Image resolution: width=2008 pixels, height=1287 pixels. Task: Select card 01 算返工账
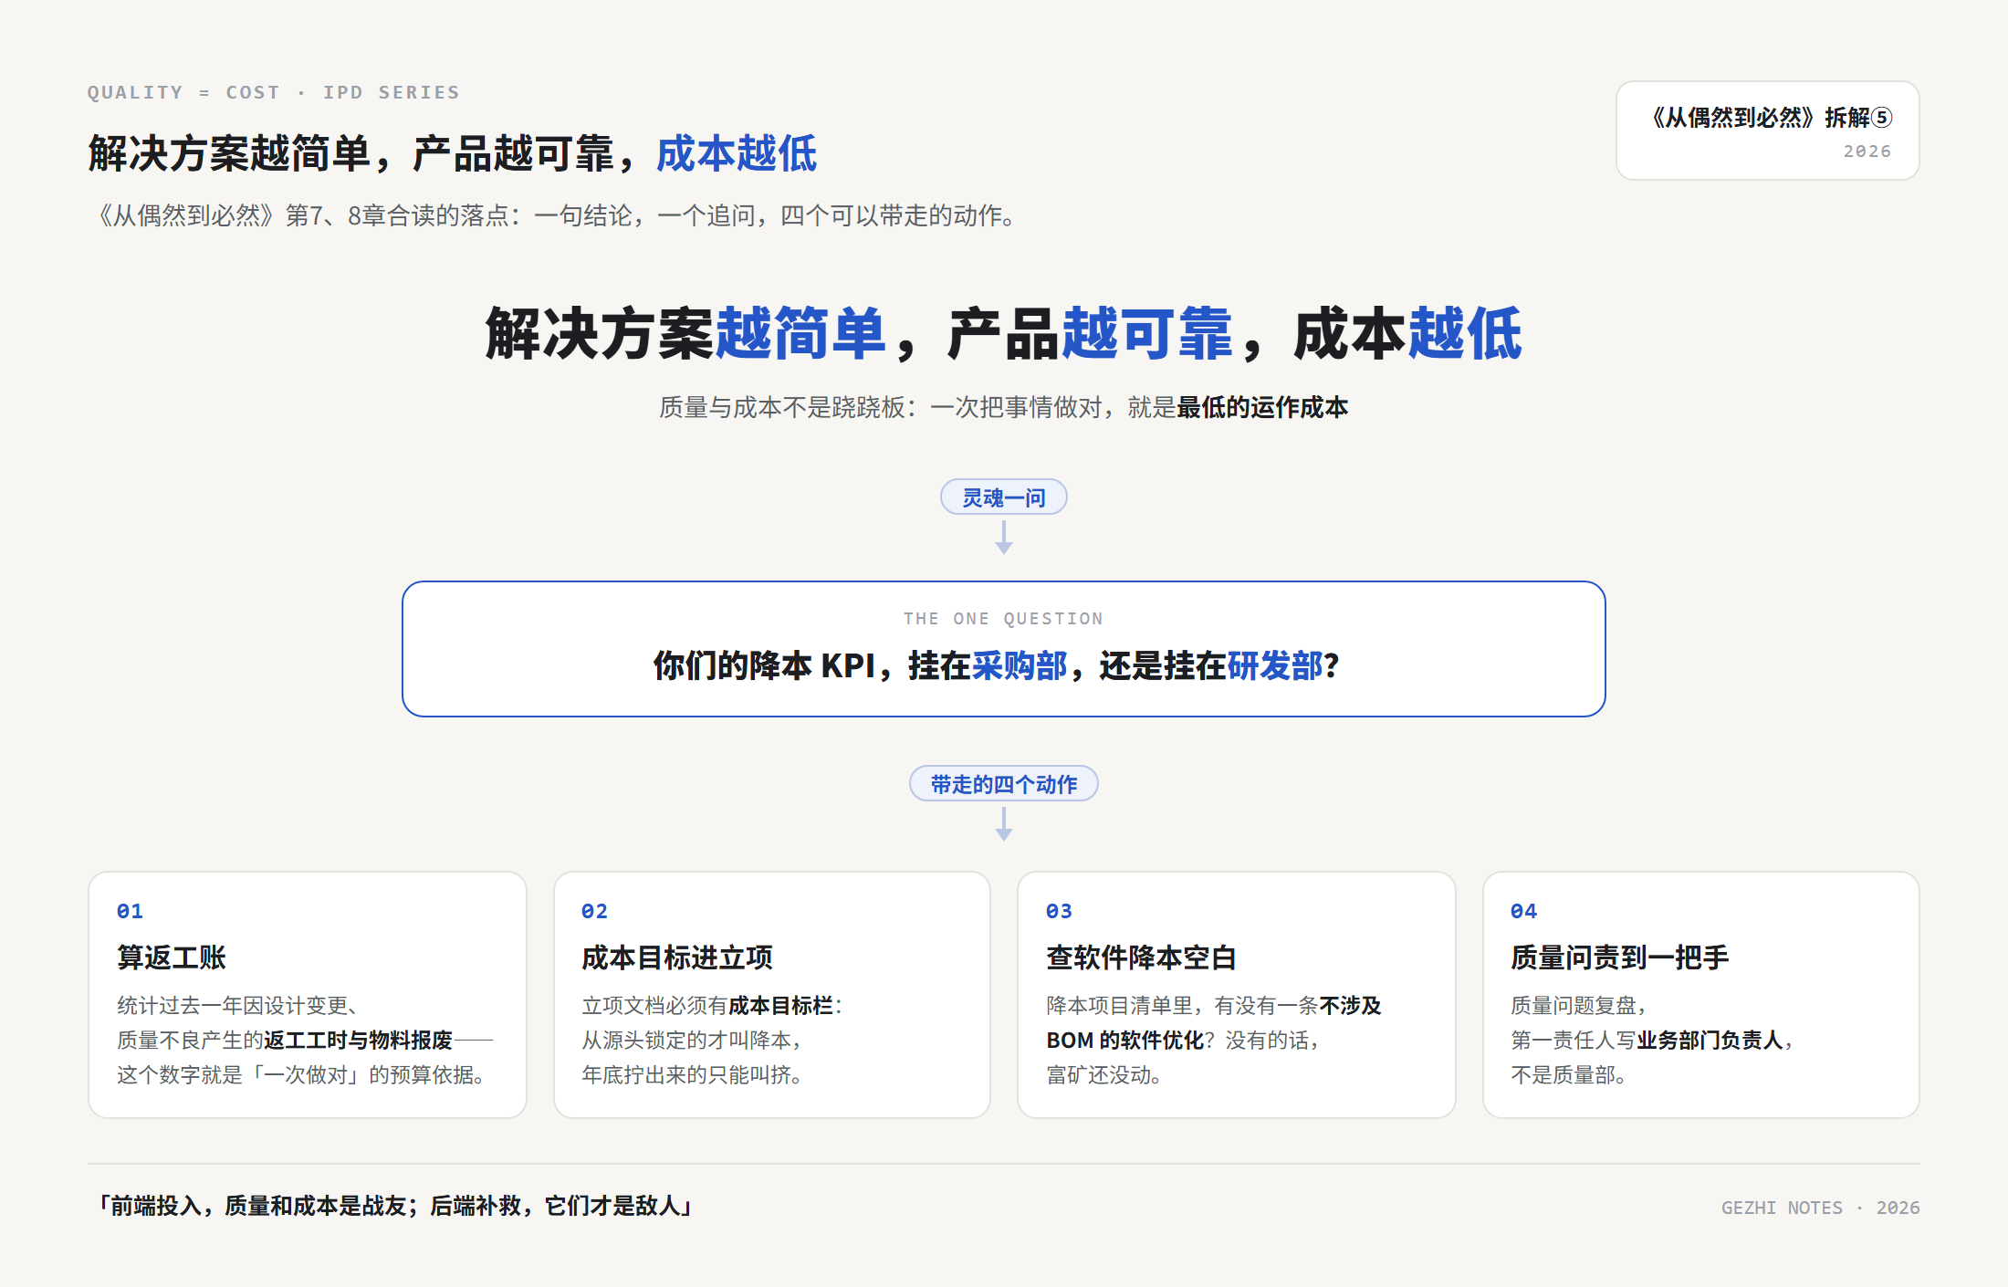point(308,995)
